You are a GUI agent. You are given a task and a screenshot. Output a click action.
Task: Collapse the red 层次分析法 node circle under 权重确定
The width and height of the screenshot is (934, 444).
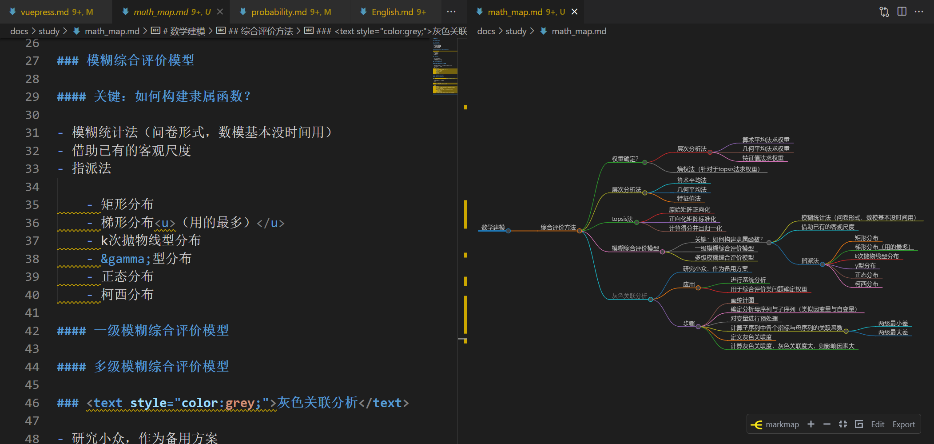(x=710, y=152)
